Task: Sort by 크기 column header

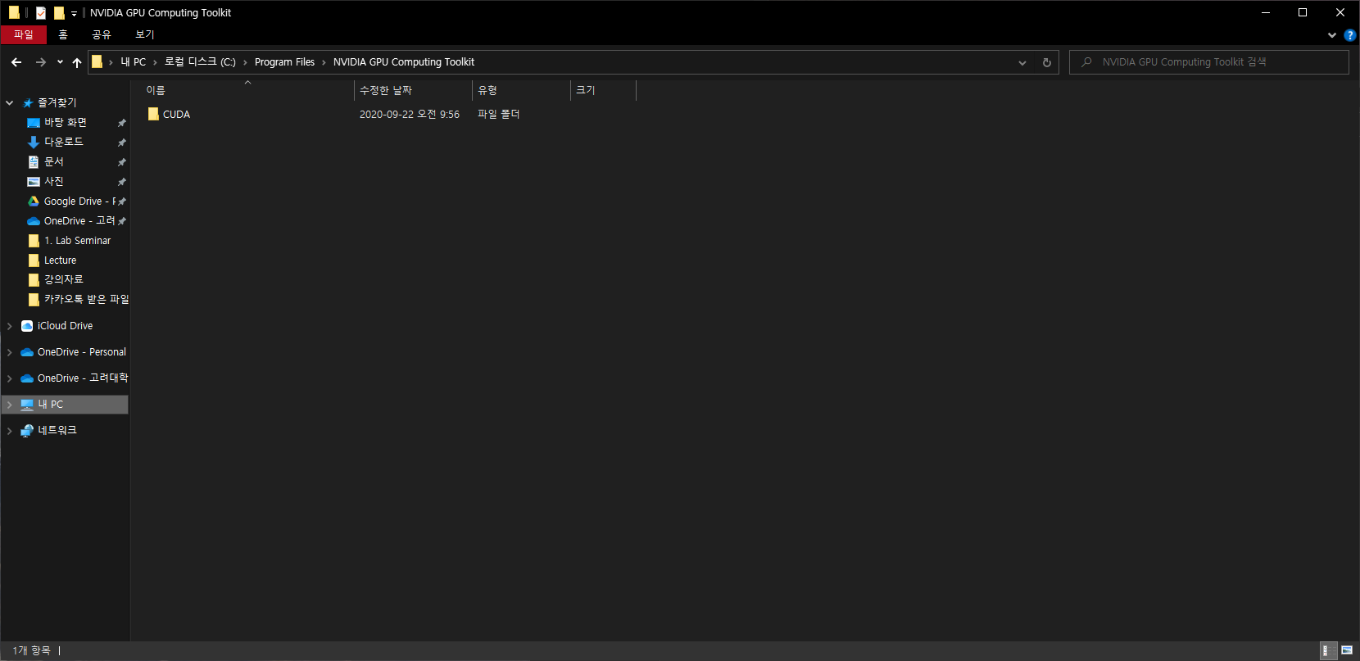Action: [603, 90]
